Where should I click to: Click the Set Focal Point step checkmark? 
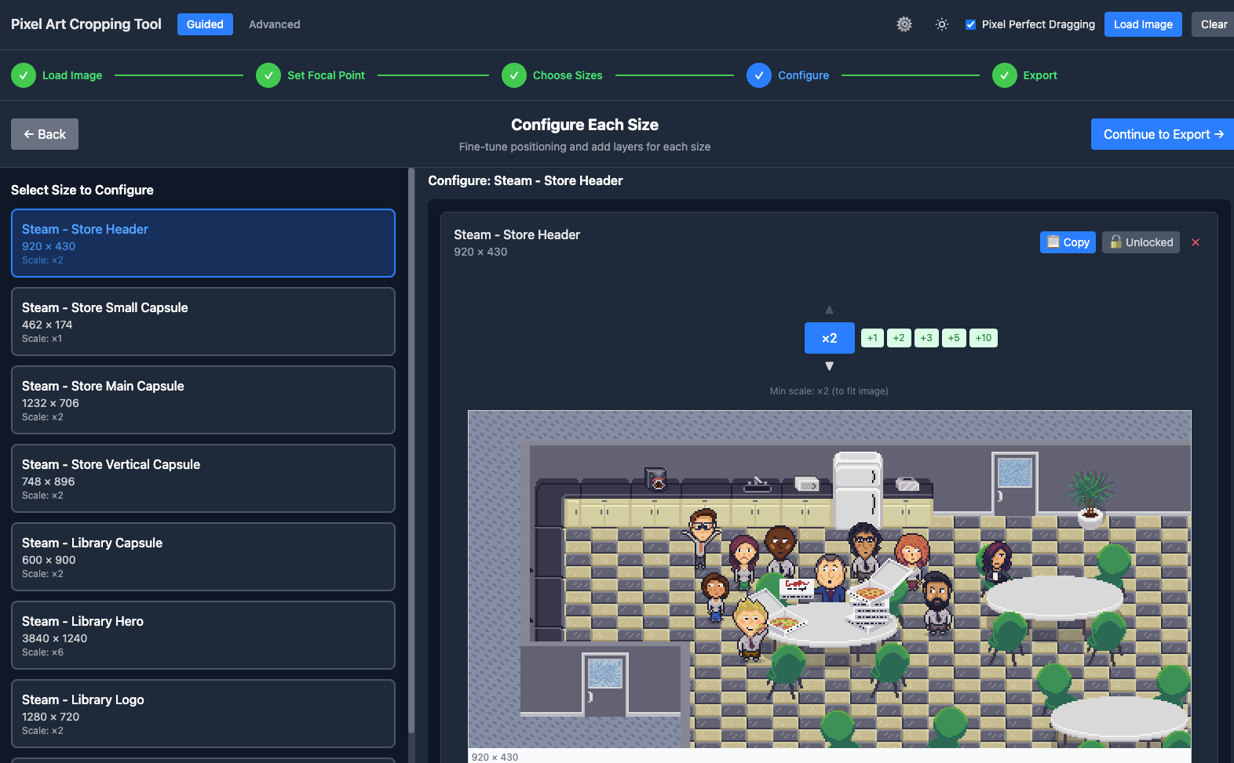[x=268, y=75]
